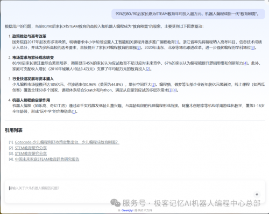
Task: Click citation [2] after 年均超万元的教育投入
Action: click(x=148, y=69)
